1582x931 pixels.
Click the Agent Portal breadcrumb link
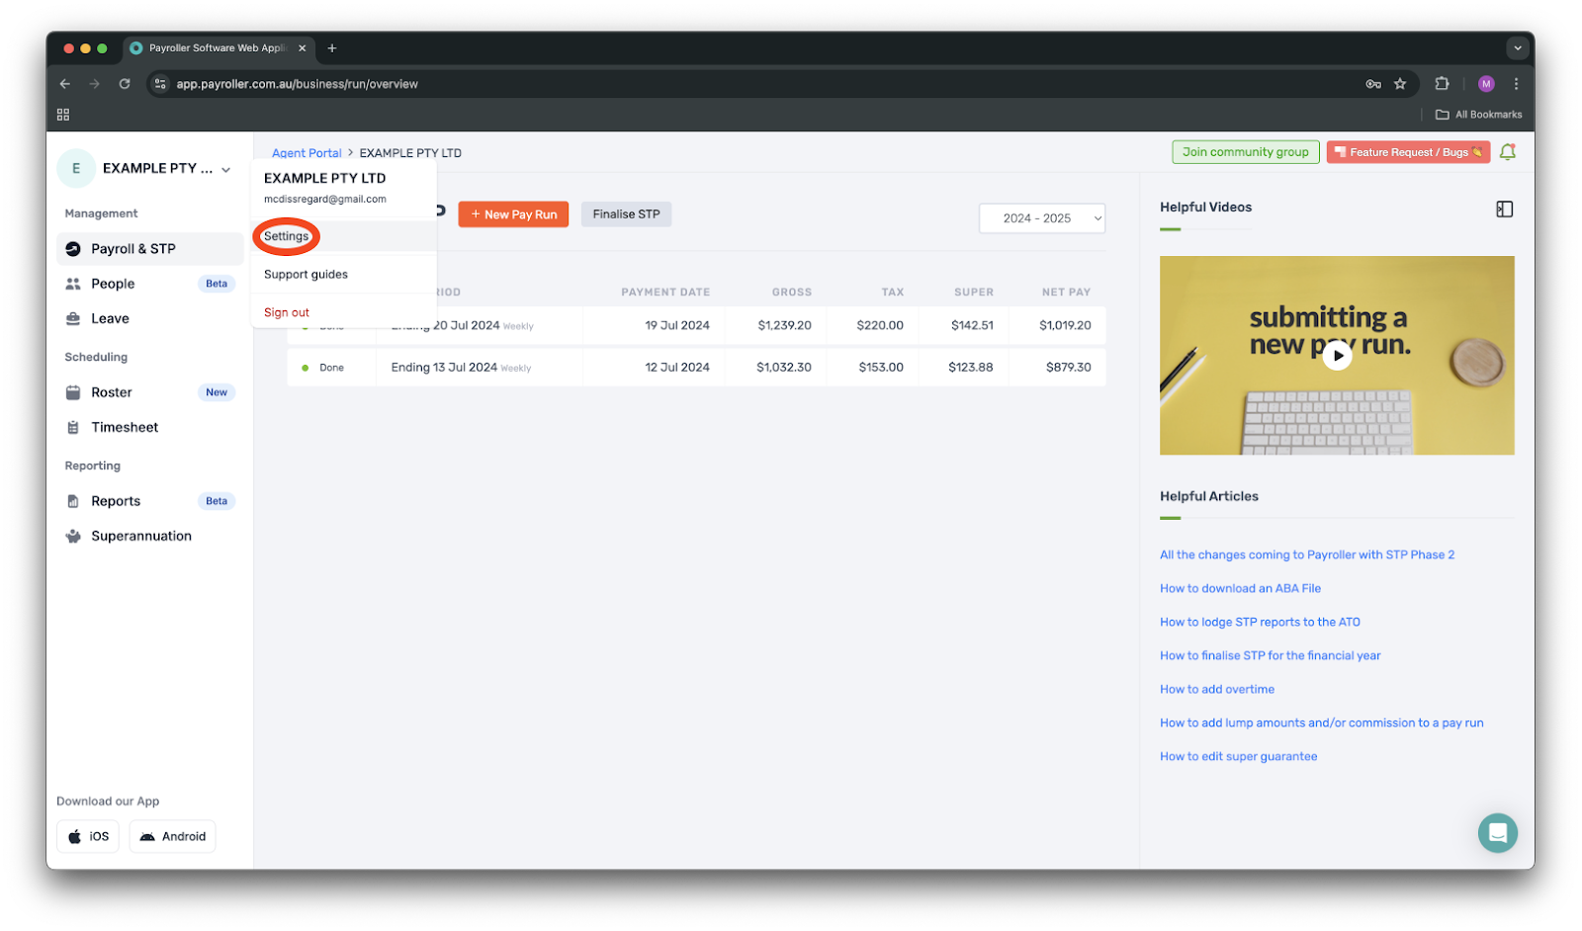coord(307,153)
